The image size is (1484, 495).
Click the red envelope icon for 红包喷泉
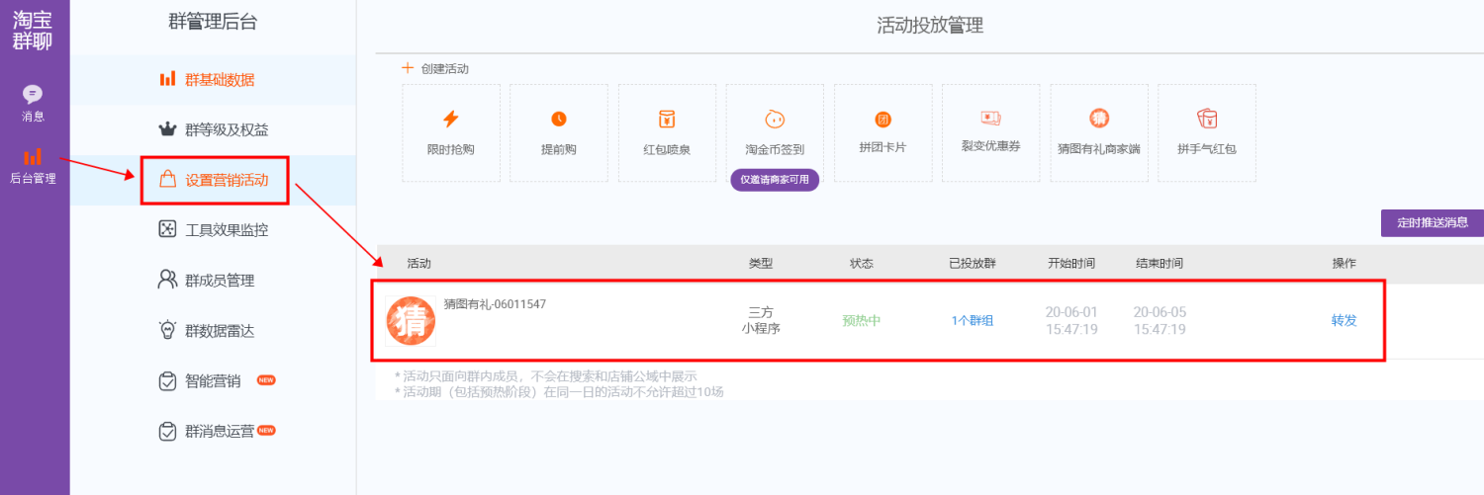[667, 119]
